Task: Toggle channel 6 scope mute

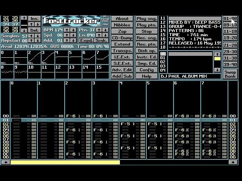Action: pos(89,57)
